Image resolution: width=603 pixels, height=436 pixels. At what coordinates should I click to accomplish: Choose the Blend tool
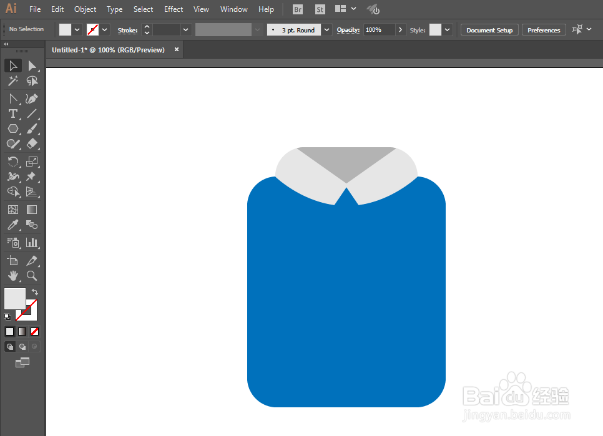pos(32,225)
